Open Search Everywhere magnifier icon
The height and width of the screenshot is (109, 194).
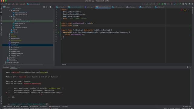click(x=192, y=4)
